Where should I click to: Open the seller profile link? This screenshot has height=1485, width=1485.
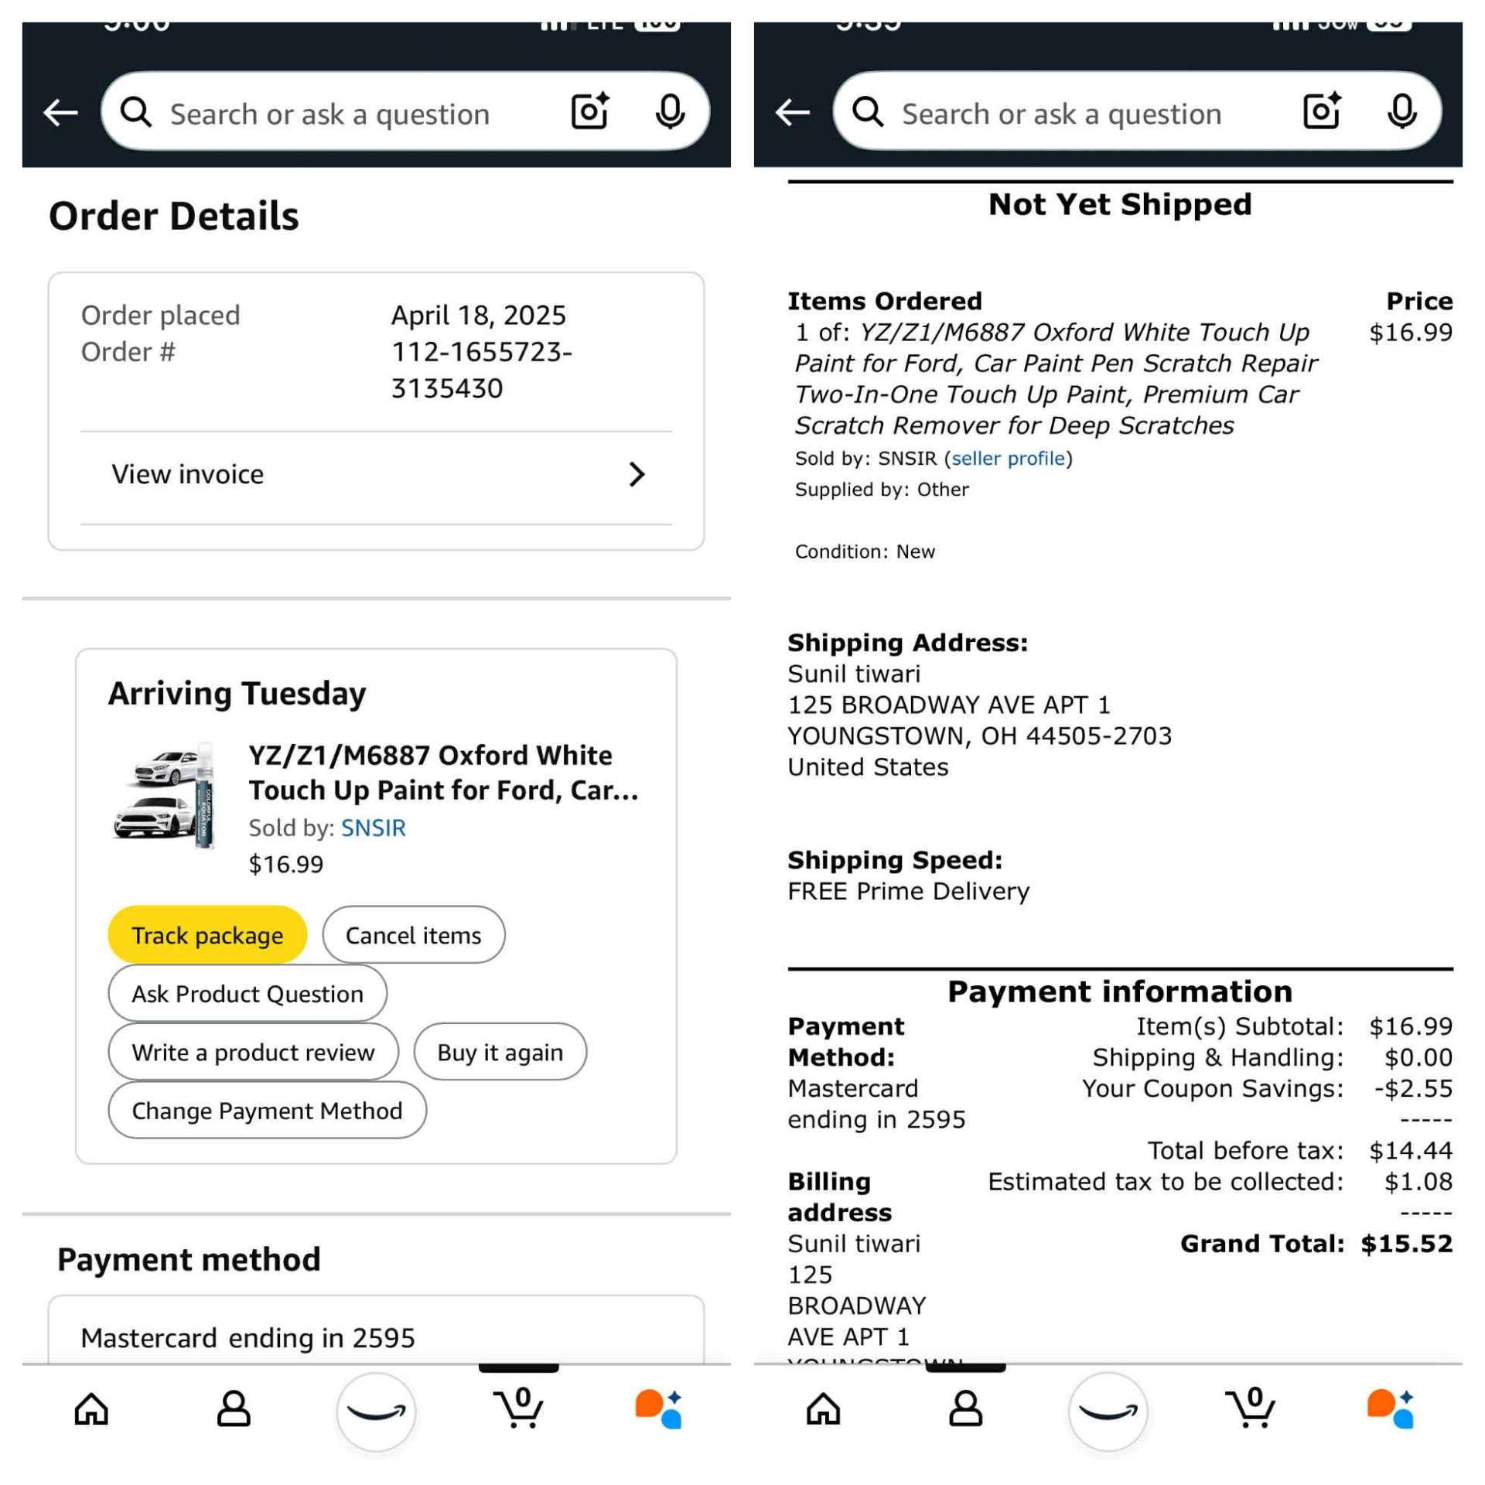pyautogui.click(x=1008, y=459)
